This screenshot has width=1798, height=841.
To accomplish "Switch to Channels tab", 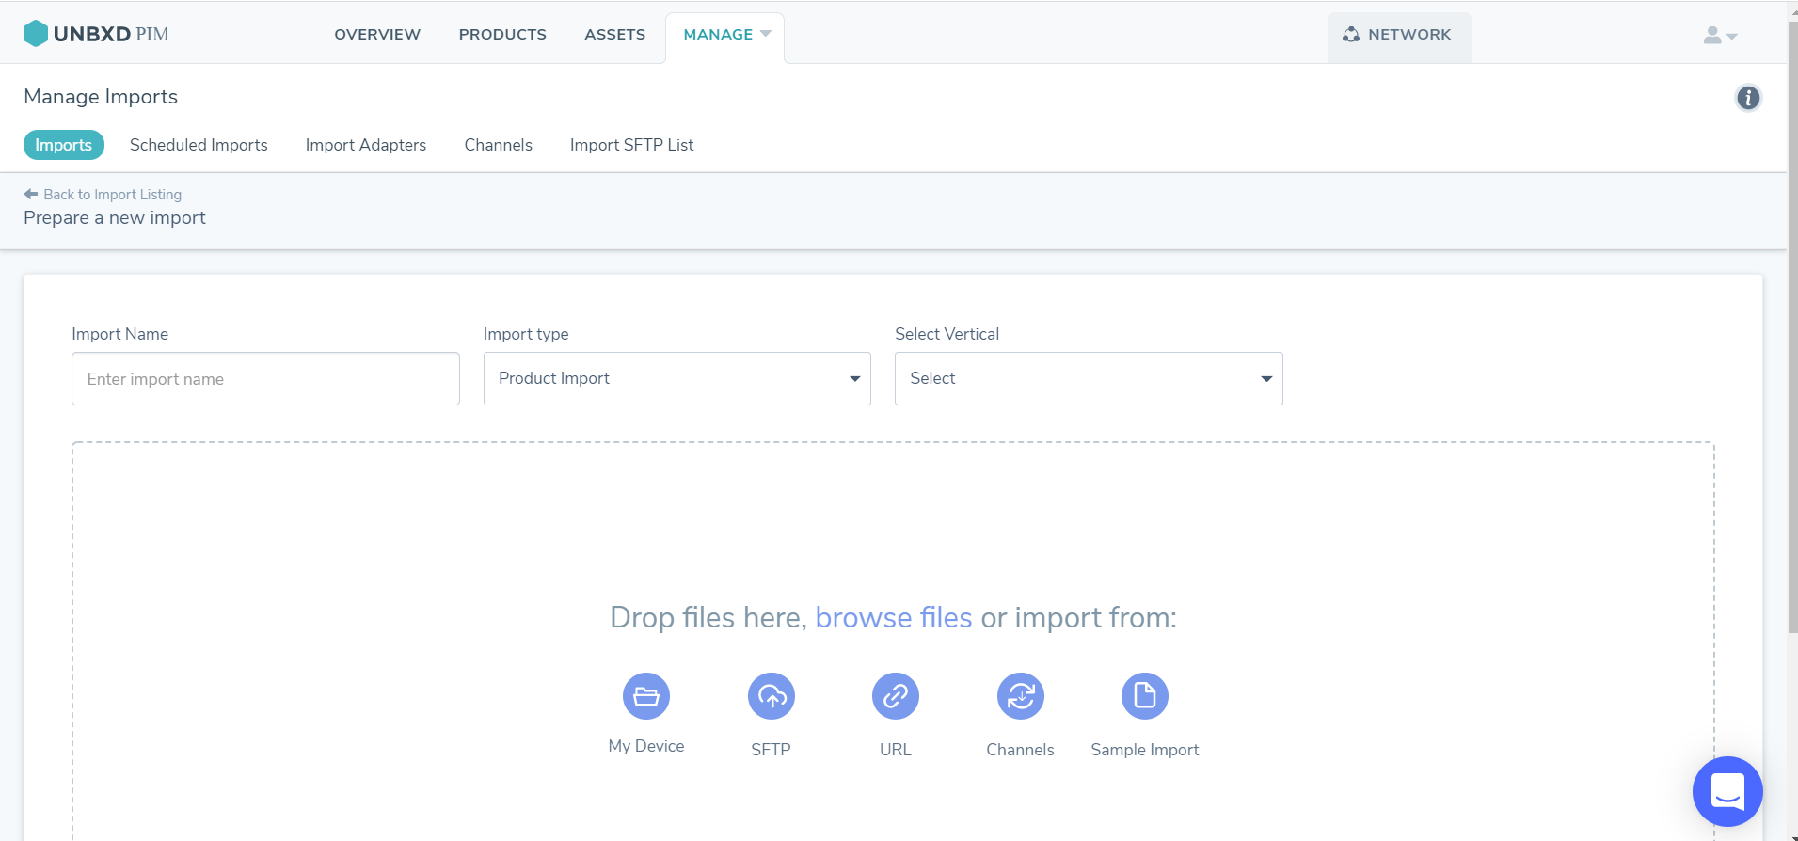I will (x=499, y=145).
